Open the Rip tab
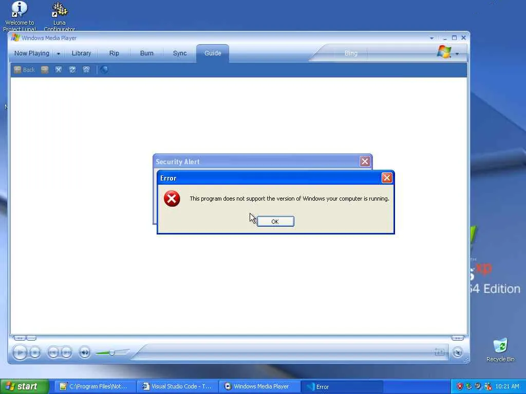The width and height of the screenshot is (526, 394). pyautogui.click(x=114, y=53)
